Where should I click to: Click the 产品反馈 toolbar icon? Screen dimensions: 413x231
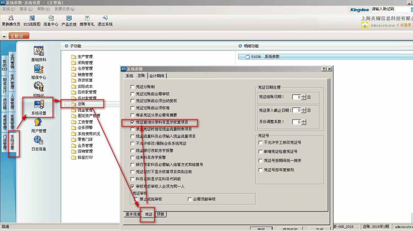coord(69,21)
